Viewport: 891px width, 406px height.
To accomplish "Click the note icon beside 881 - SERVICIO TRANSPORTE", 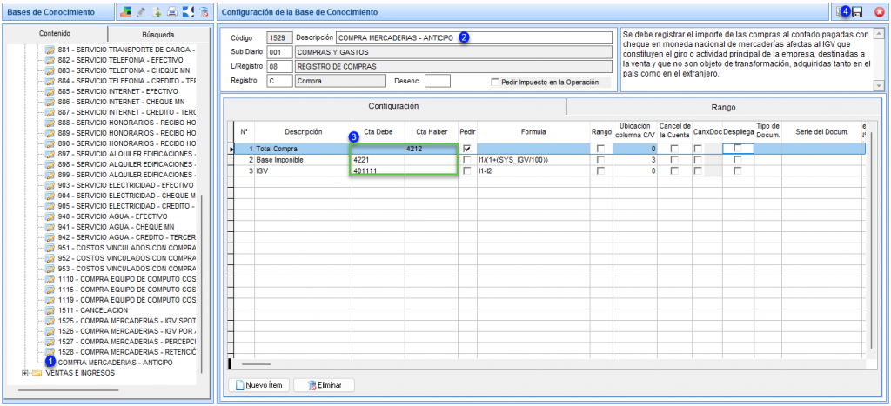I will 50,50.
